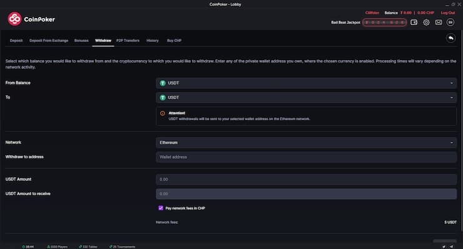Click the USDT Amount to receive field
The width and height of the screenshot is (463, 249).
click(306, 194)
